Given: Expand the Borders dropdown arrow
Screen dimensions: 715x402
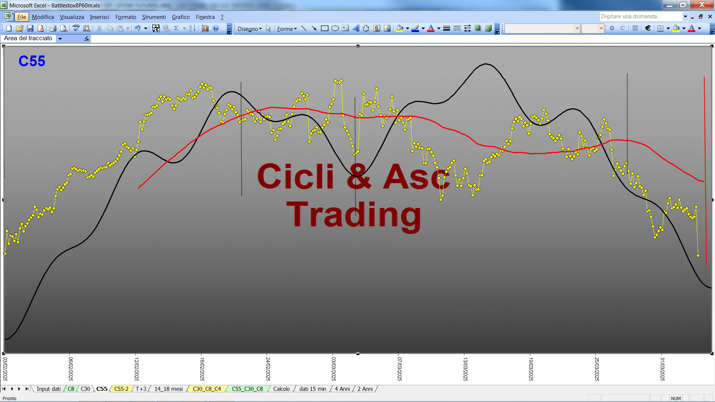Looking at the screenshot, I should click(x=668, y=28).
